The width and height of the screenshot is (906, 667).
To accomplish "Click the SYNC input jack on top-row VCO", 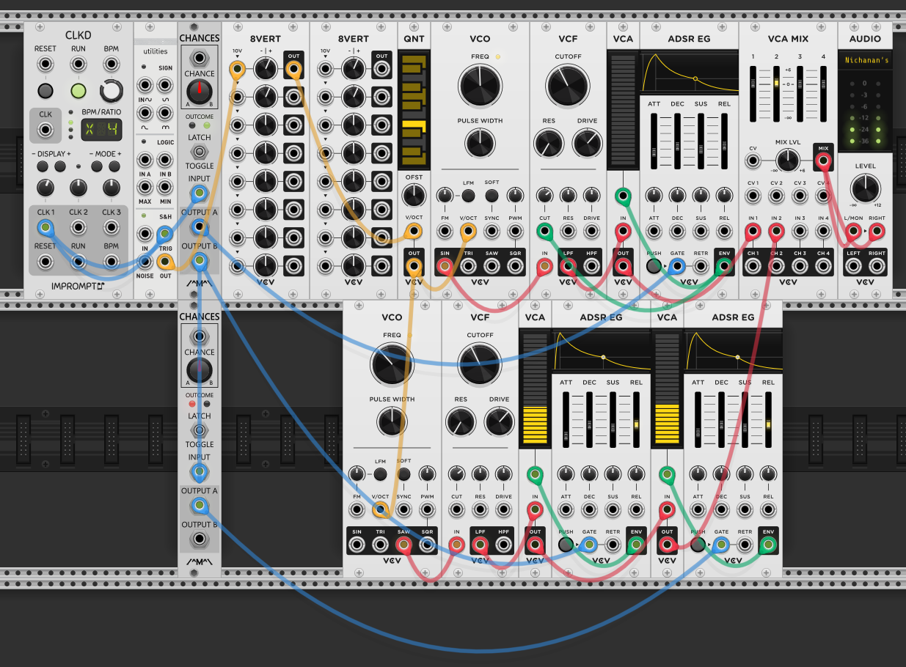I will (492, 232).
